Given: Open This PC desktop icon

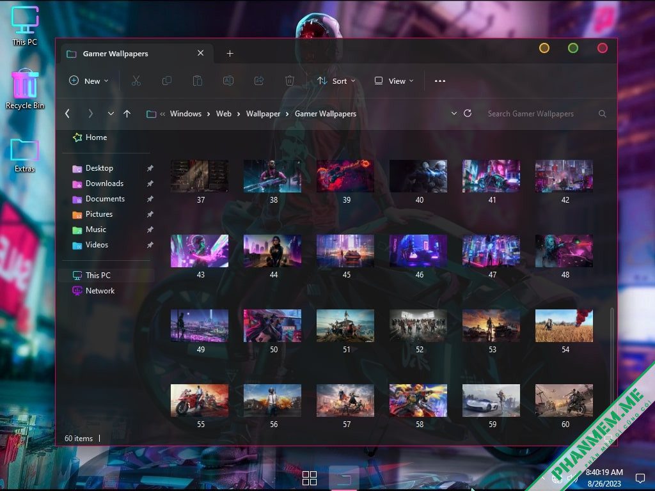Looking at the screenshot, I should (25, 25).
